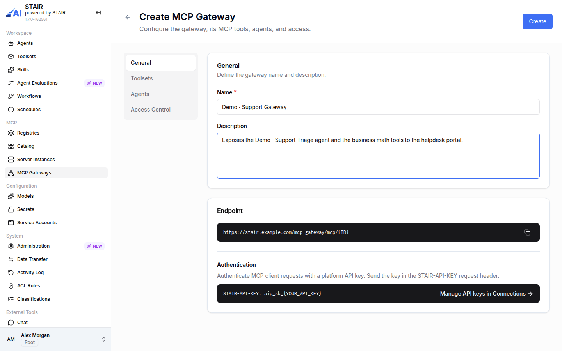The image size is (562, 351).
Task: Open Workflows in the sidebar
Action: [56, 96]
